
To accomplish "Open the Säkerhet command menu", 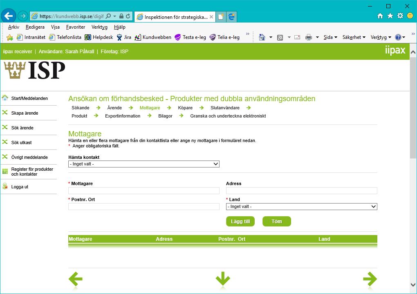I will coord(354,37).
